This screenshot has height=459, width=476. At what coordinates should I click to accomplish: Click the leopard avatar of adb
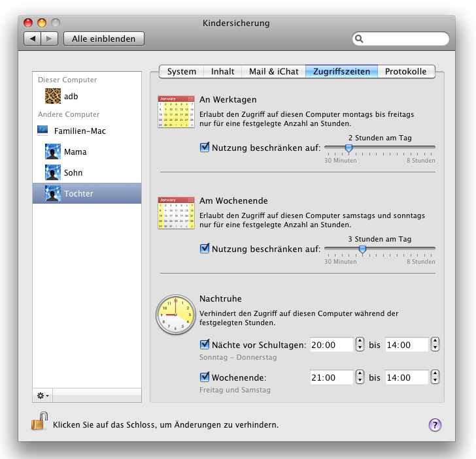(53, 96)
